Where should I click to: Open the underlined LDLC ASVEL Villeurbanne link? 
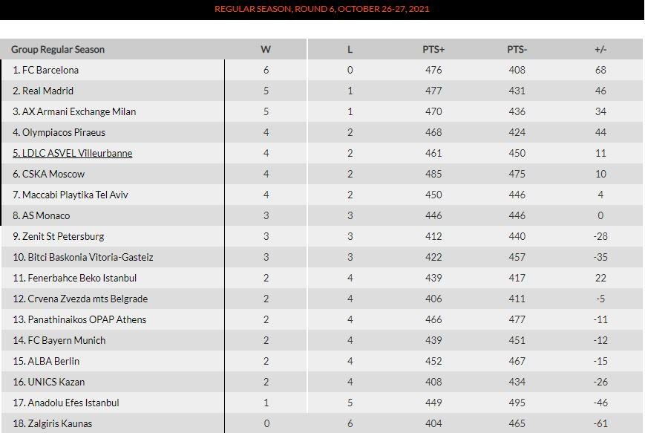(x=73, y=153)
